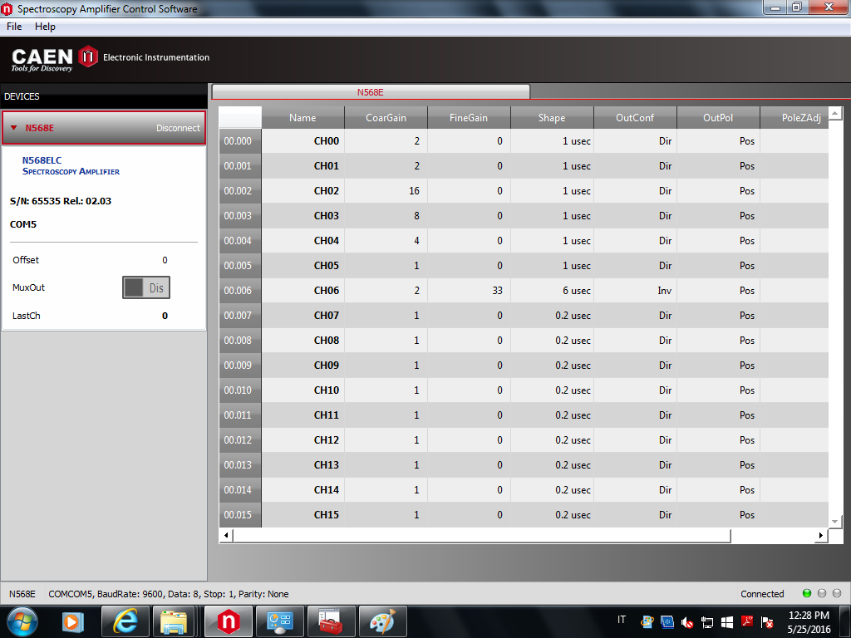Click the Offset value 0
The height and width of the screenshot is (638, 851).
click(x=165, y=260)
